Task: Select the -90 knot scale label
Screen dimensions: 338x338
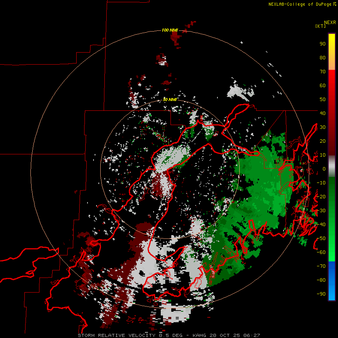Action: [321, 294]
